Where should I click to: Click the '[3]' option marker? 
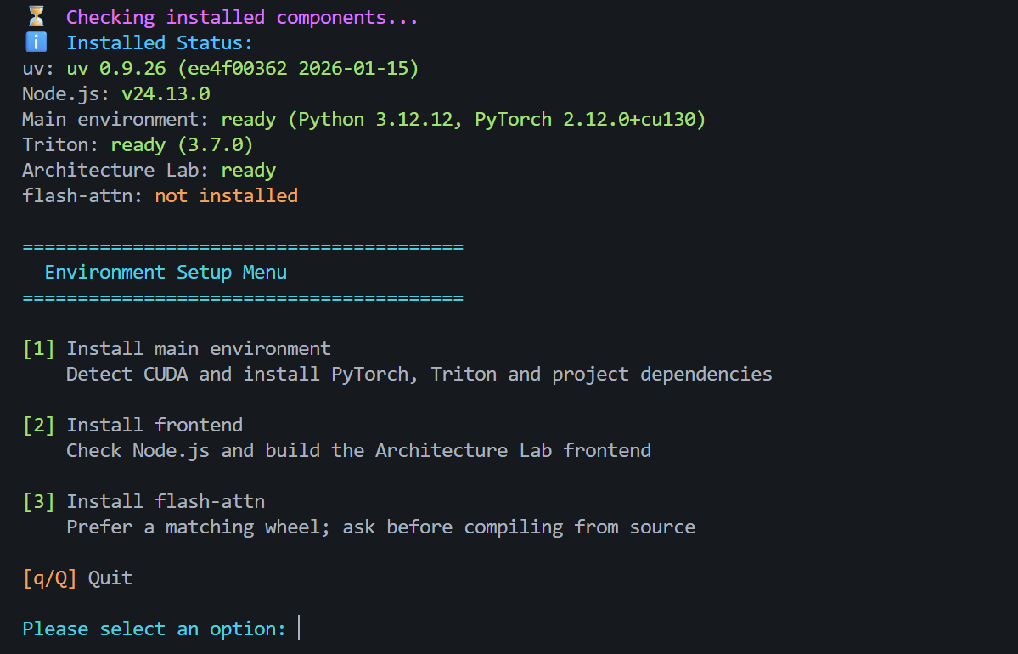[x=38, y=501]
